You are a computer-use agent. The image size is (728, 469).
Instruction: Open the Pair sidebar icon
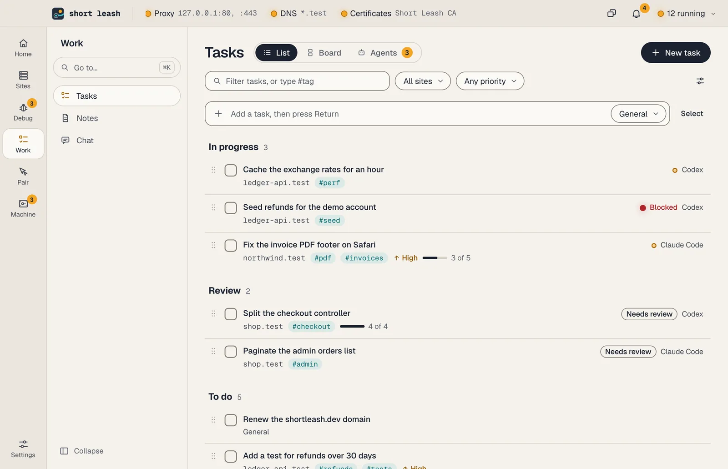(23, 176)
